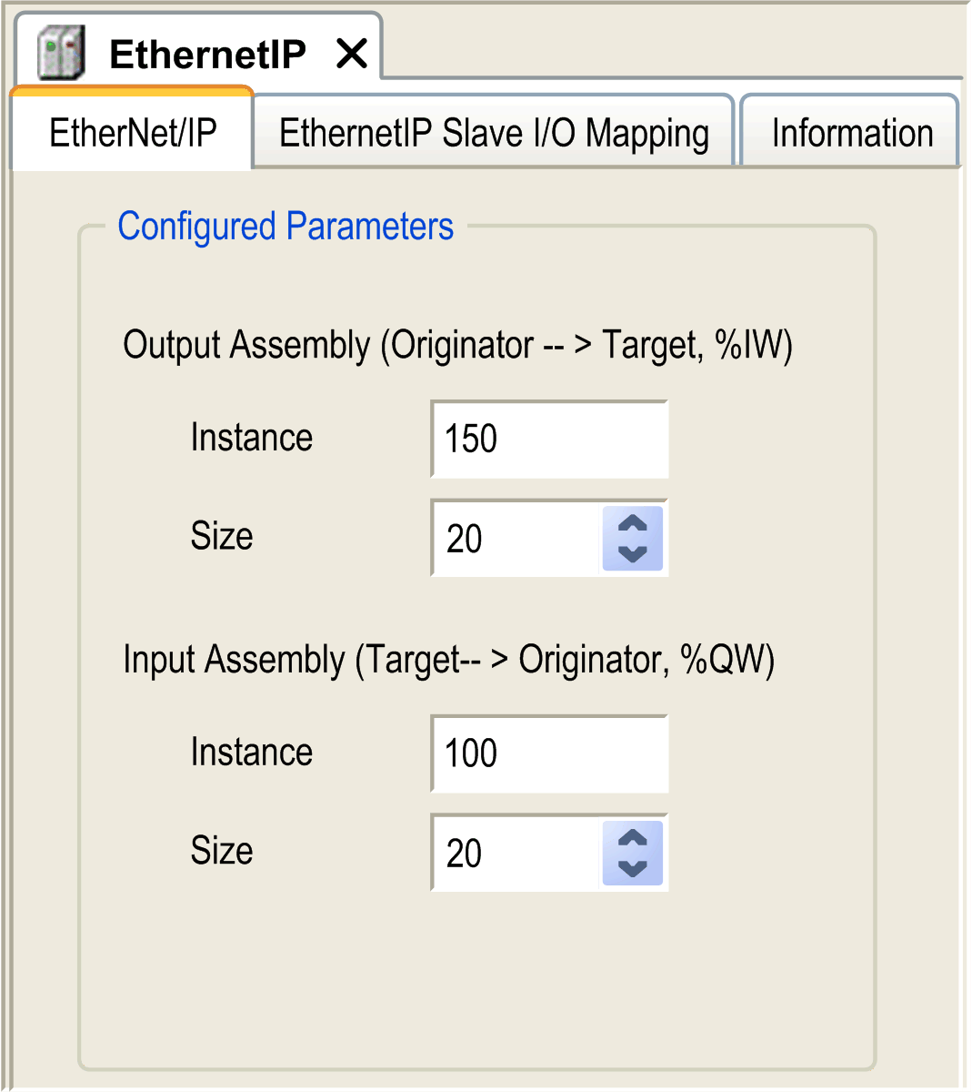
Task: Click the Output Assembly Instance label
Action: [251, 438]
